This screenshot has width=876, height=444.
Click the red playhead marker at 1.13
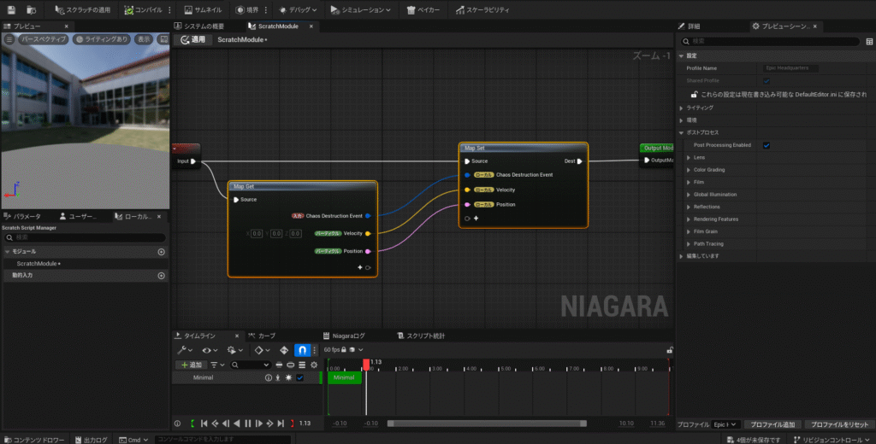(x=366, y=365)
